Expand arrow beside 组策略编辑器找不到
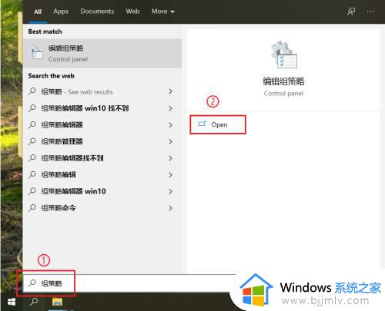385x311 pixels. click(170, 158)
